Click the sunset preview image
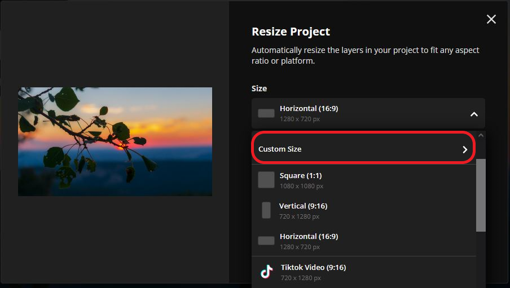Viewport: 510px width, 288px height. click(x=115, y=141)
